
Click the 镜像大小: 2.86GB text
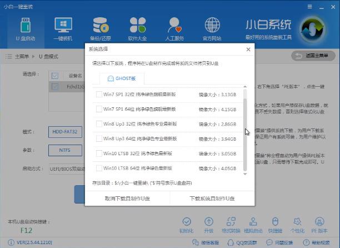point(217,124)
